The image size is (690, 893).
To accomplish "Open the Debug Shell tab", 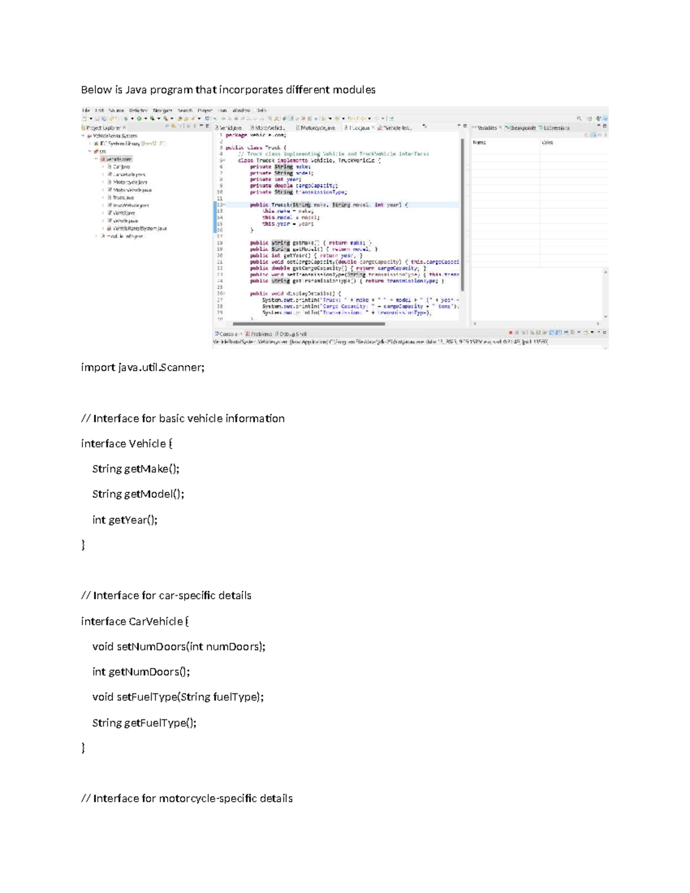I will pos(291,334).
